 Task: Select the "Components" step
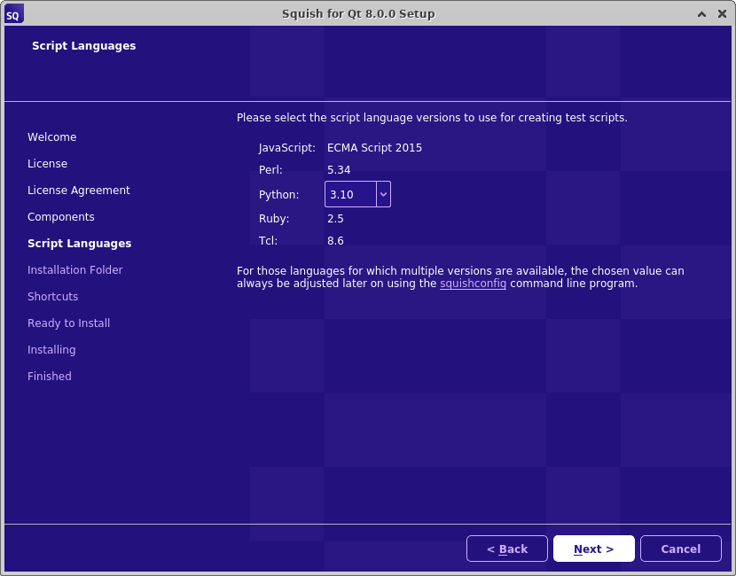[x=60, y=216]
